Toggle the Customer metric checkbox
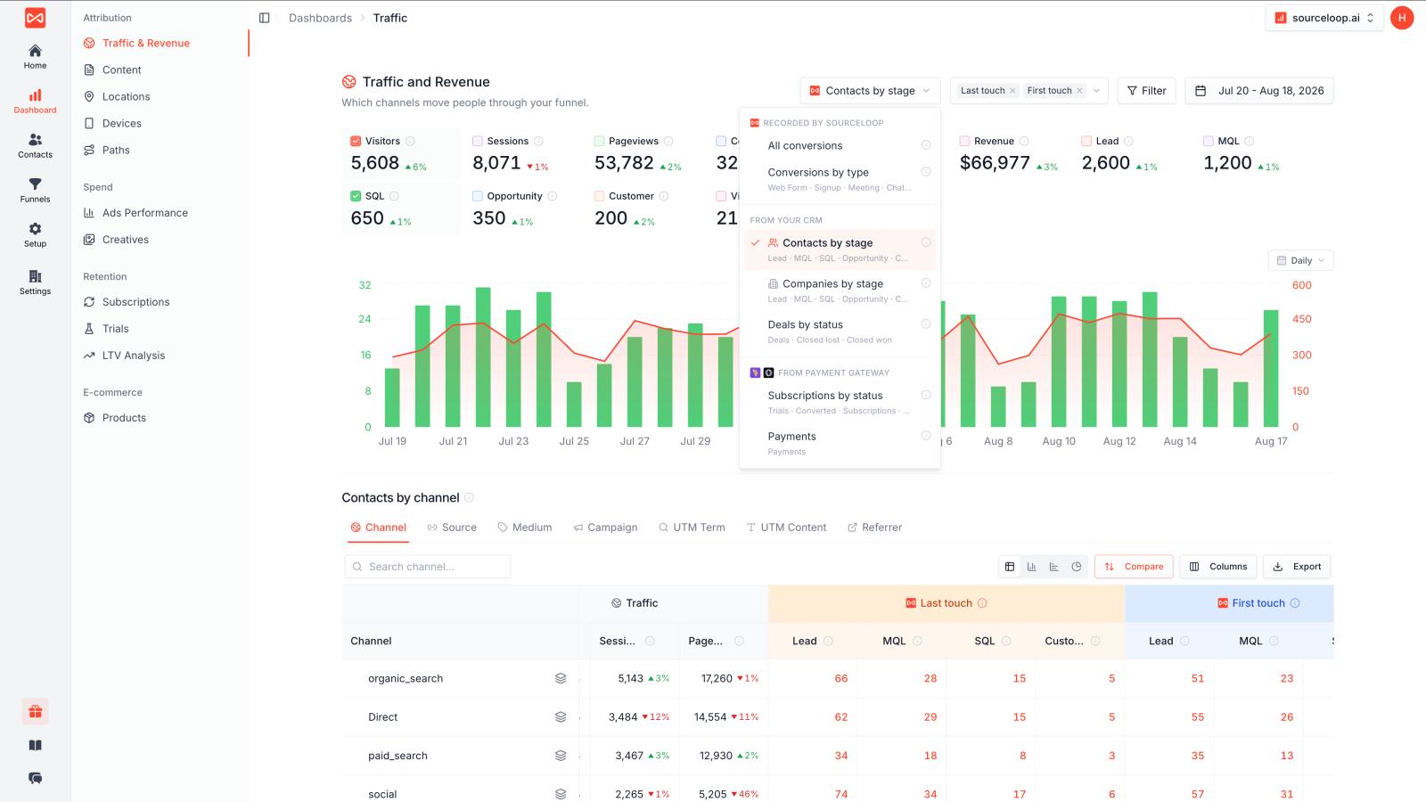Image resolution: width=1426 pixels, height=802 pixels. click(599, 196)
